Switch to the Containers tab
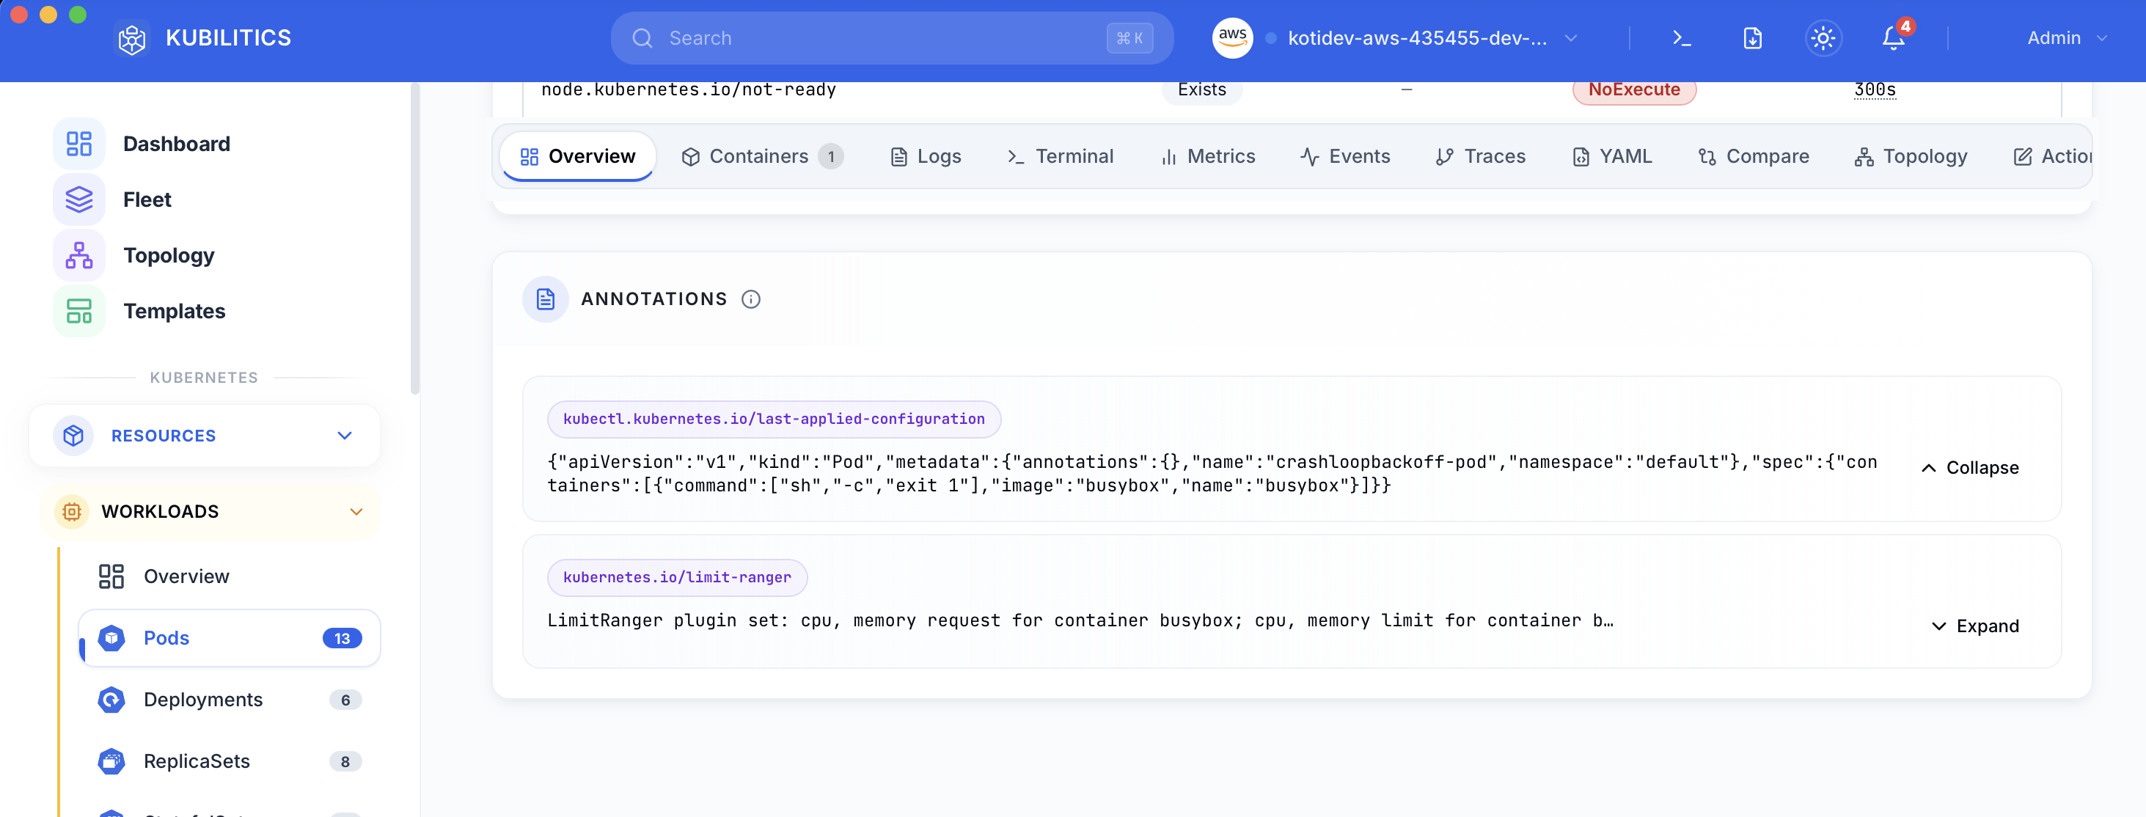 (x=759, y=155)
